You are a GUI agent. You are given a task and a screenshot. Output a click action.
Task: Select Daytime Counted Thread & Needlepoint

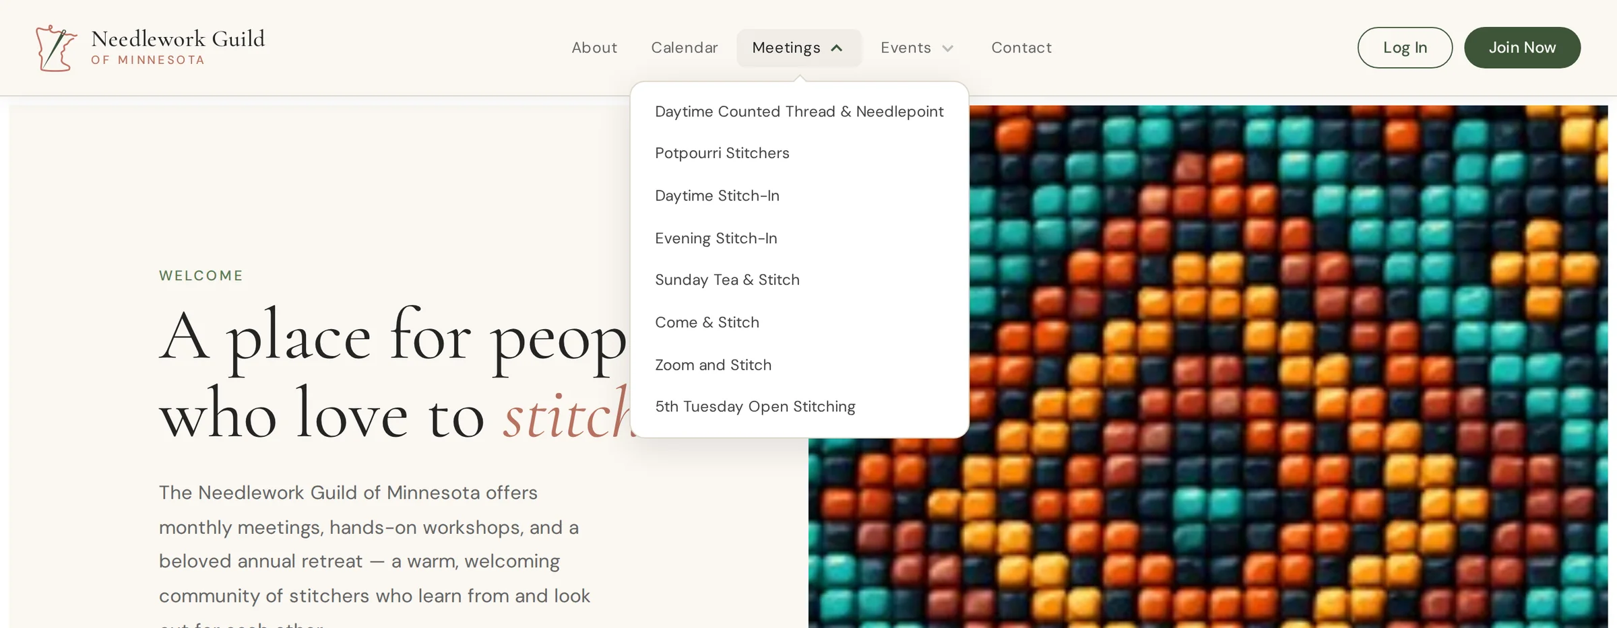799,112
